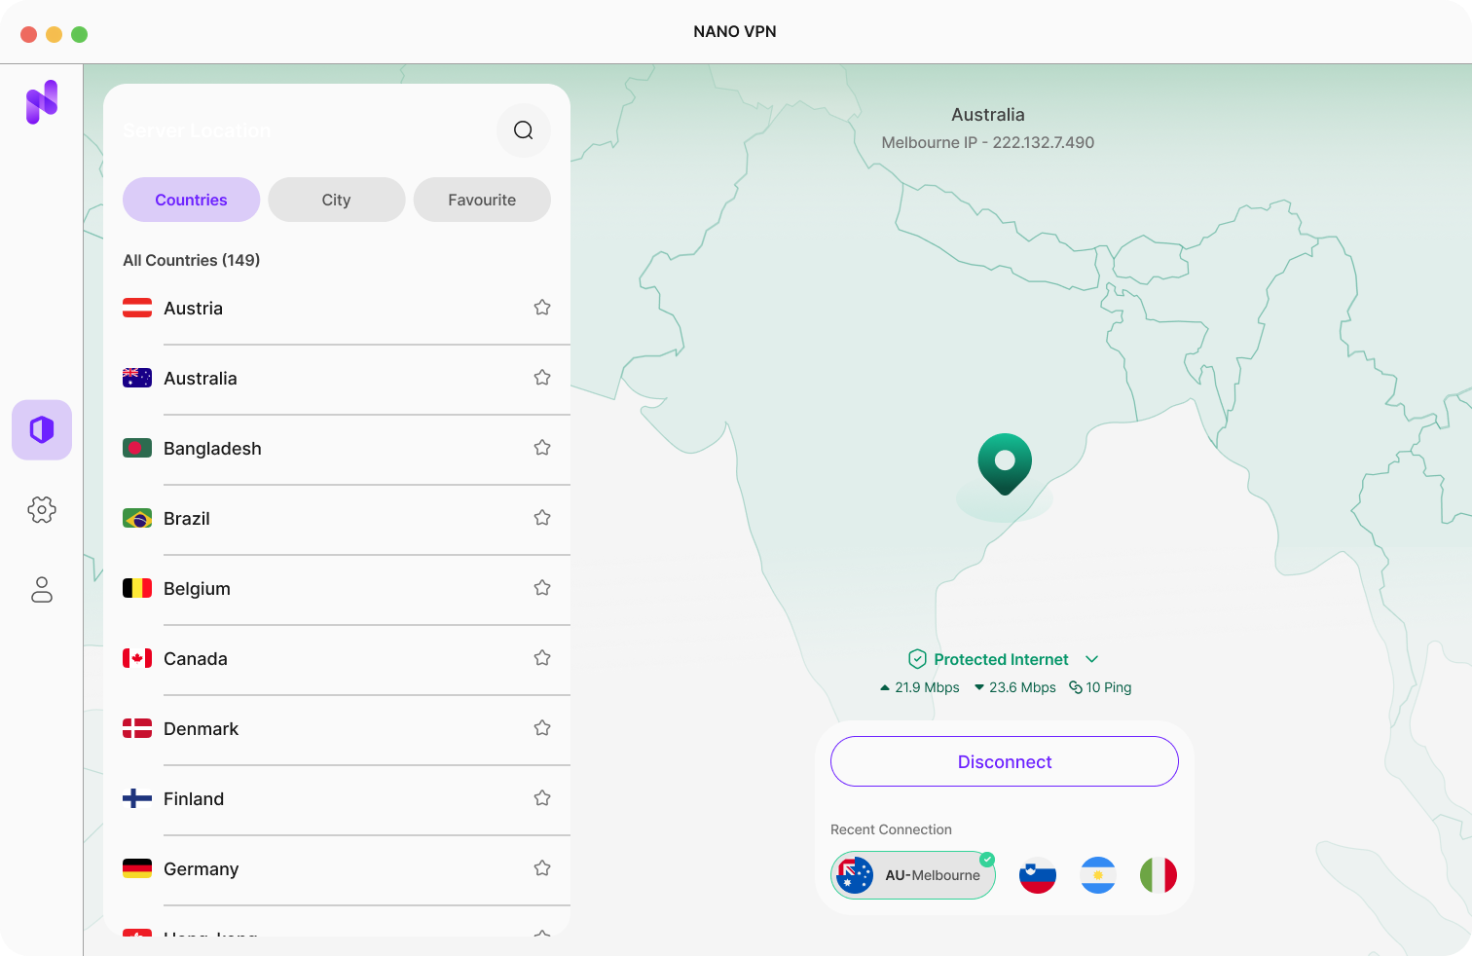The width and height of the screenshot is (1472, 956).
Task: Switch to the Favourite tab
Action: click(482, 200)
